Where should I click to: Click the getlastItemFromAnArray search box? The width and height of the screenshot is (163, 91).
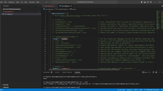tap(85, 2)
